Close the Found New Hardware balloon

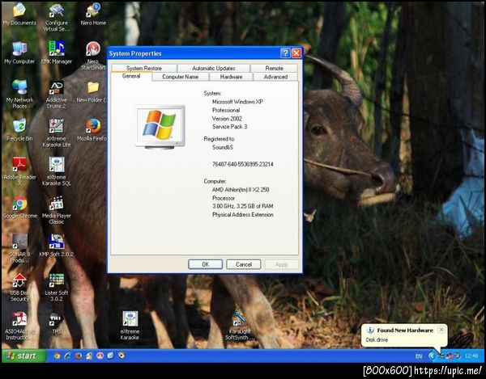441,330
